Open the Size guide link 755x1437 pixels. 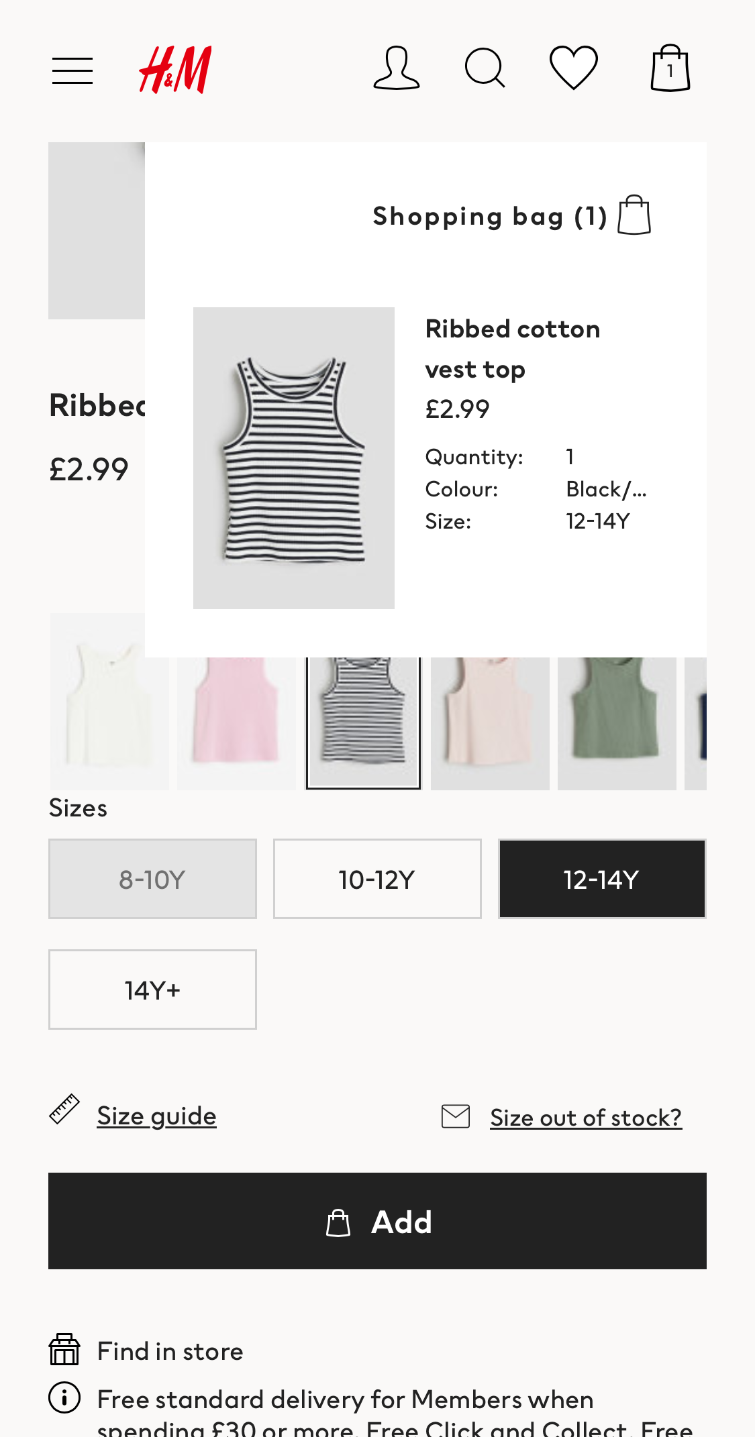click(156, 1116)
